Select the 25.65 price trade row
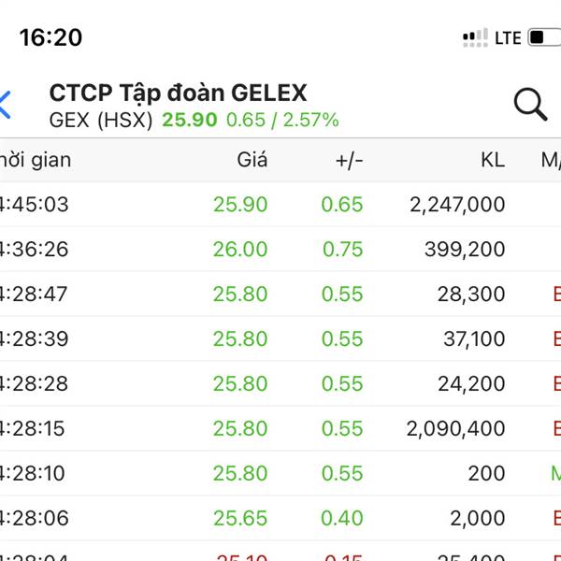The height and width of the screenshot is (561, 561). (280, 518)
